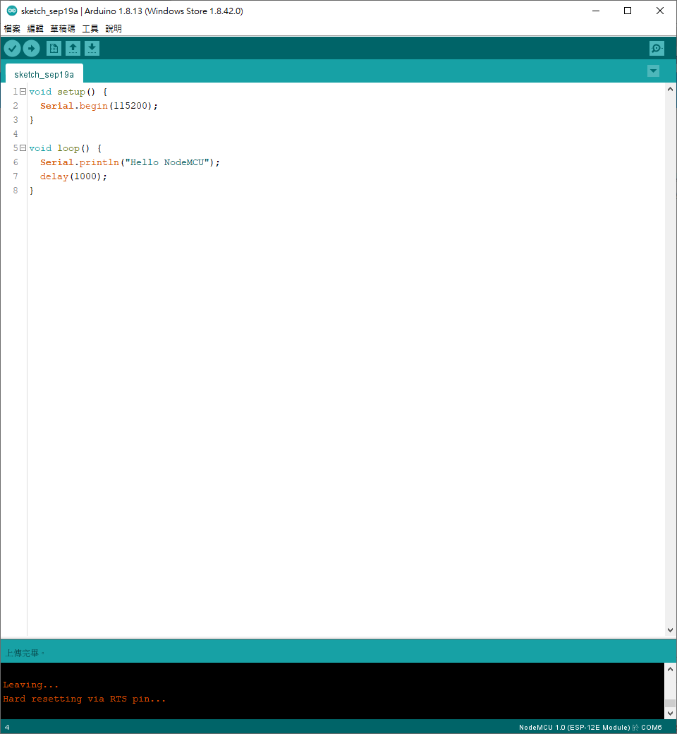The image size is (677, 734).
Task: Click the 上傳完畢 status message
Action: [24, 653]
